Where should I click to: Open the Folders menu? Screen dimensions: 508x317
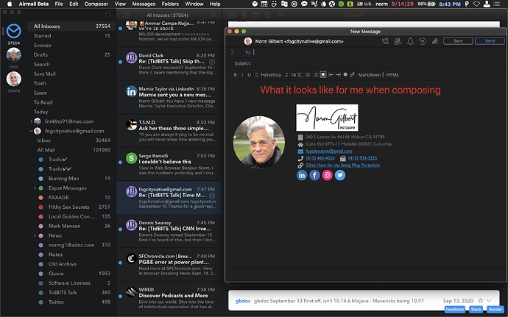point(170,4)
